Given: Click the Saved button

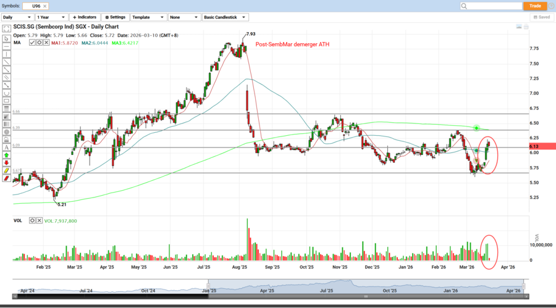Looking at the screenshot, I should click(x=541, y=17).
